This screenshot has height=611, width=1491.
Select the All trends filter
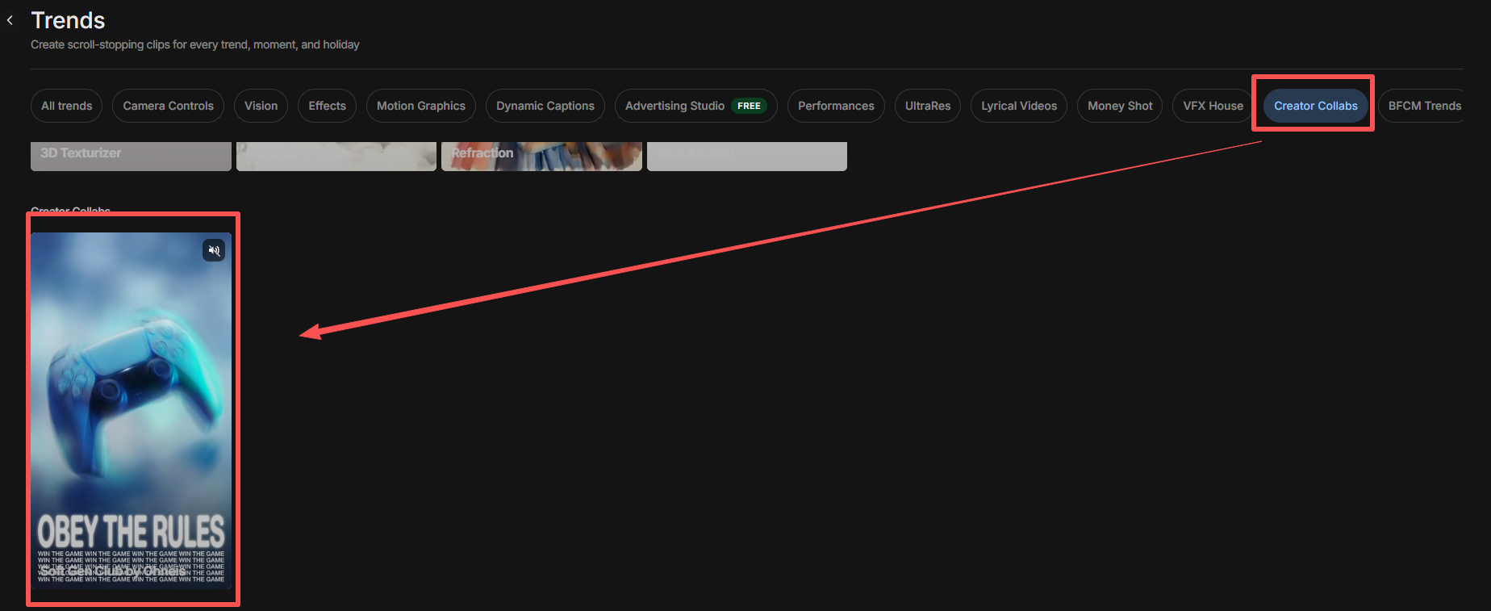click(x=67, y=106)
